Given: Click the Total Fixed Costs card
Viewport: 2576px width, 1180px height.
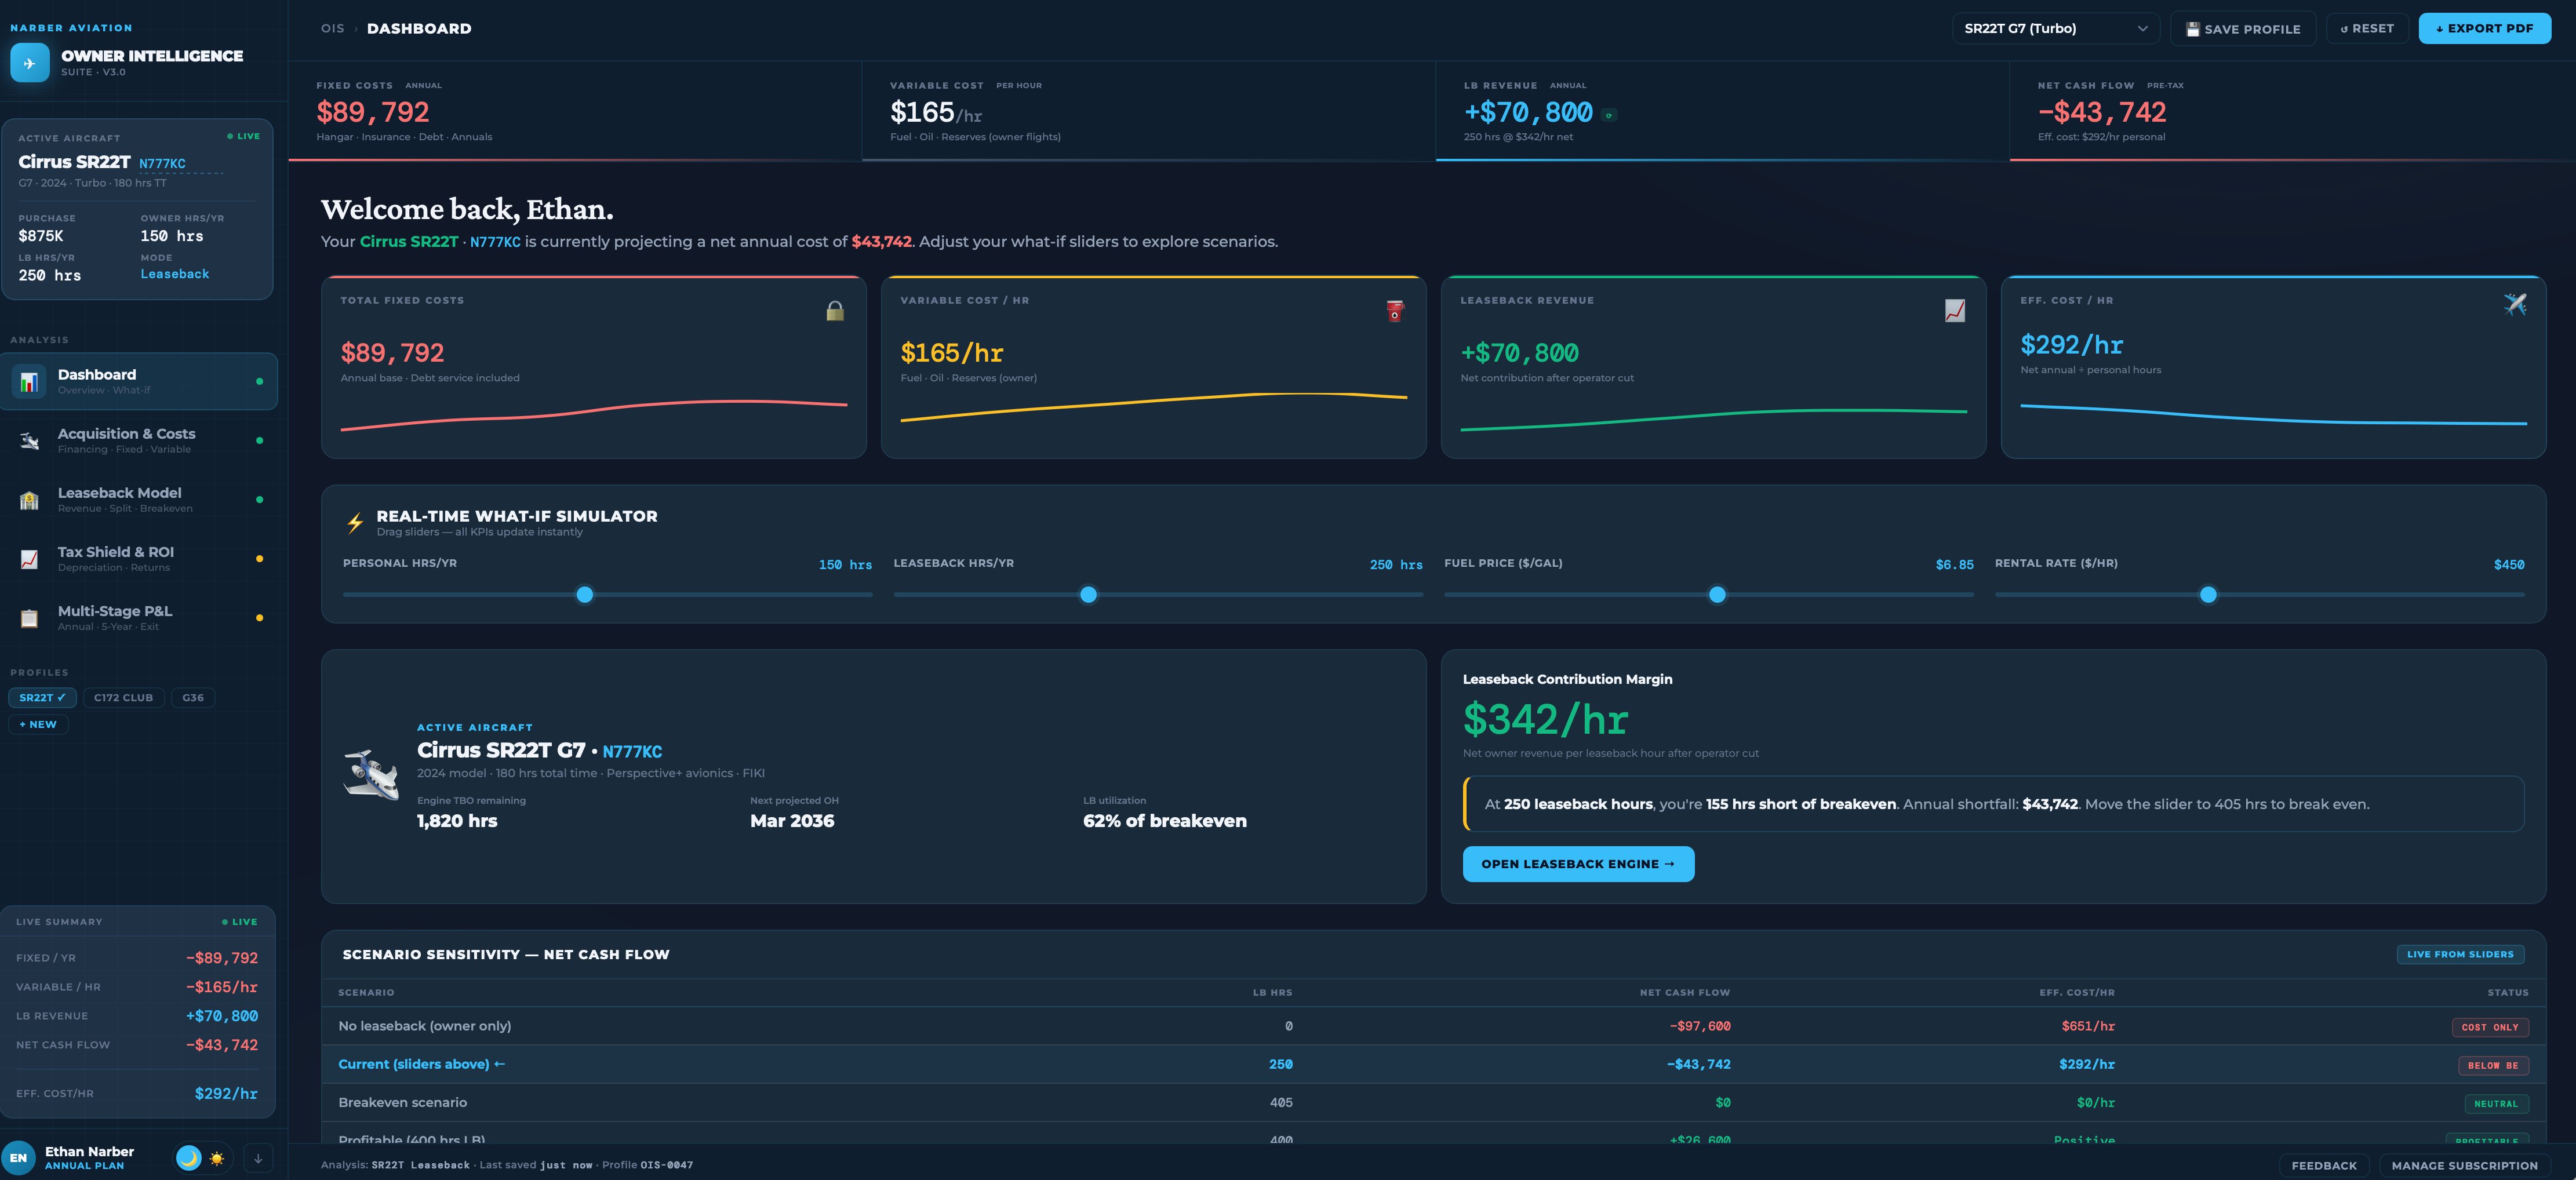Looking at the screenshot, I should pyautogui.click(x=593, y=367).
